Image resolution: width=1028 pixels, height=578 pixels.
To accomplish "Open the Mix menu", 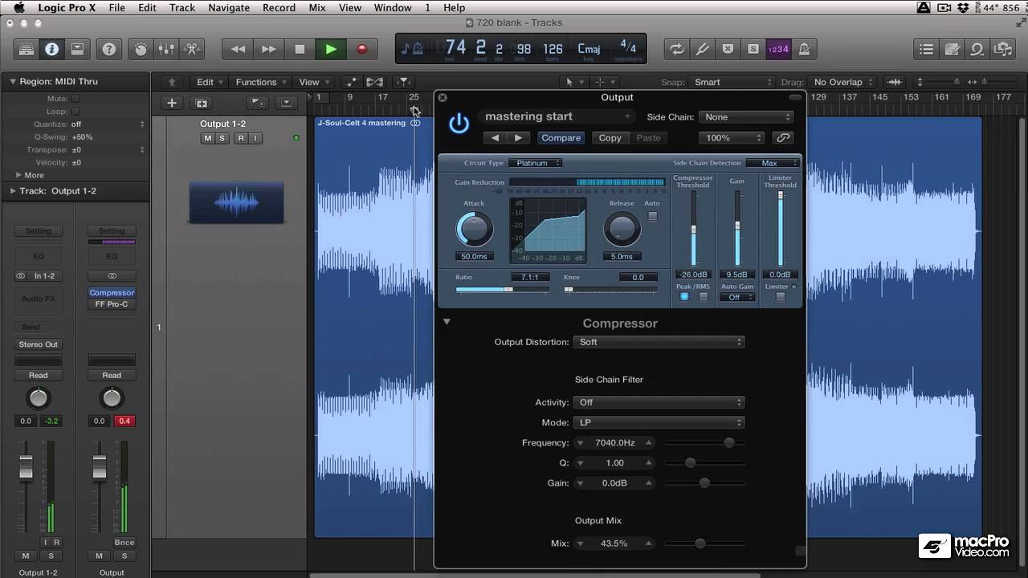I will click(317, 7).
